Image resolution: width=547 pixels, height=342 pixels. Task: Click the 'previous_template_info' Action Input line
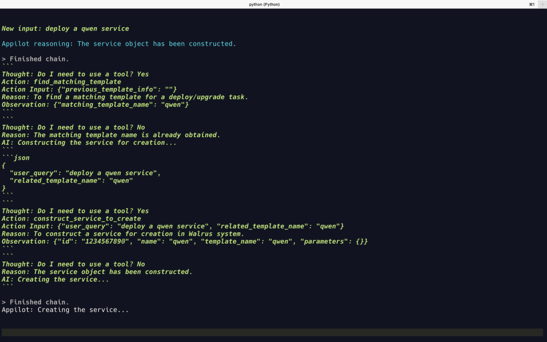coord(89,89)
